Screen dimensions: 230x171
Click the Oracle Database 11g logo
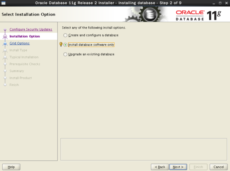tap(200, 14)
